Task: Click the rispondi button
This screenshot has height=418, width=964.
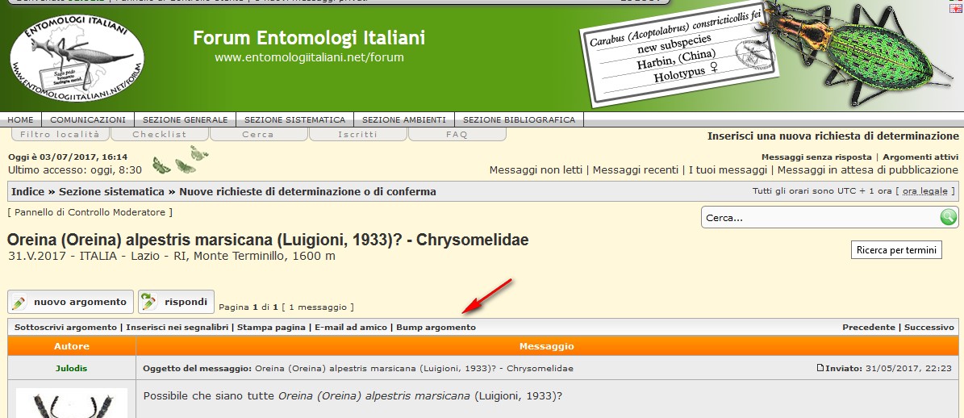Action: click(176, 302)
